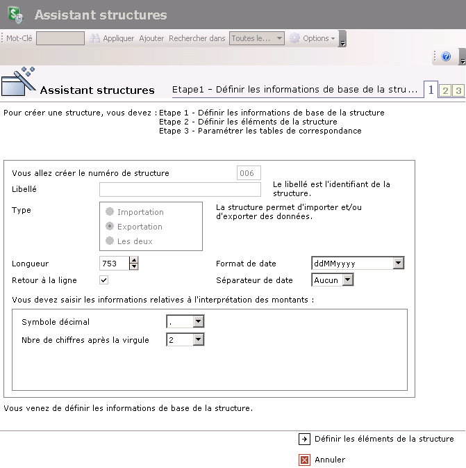This screenshot has height=468, width=466.
Task: Click the application logo in title bar
Action: point(15,15)
